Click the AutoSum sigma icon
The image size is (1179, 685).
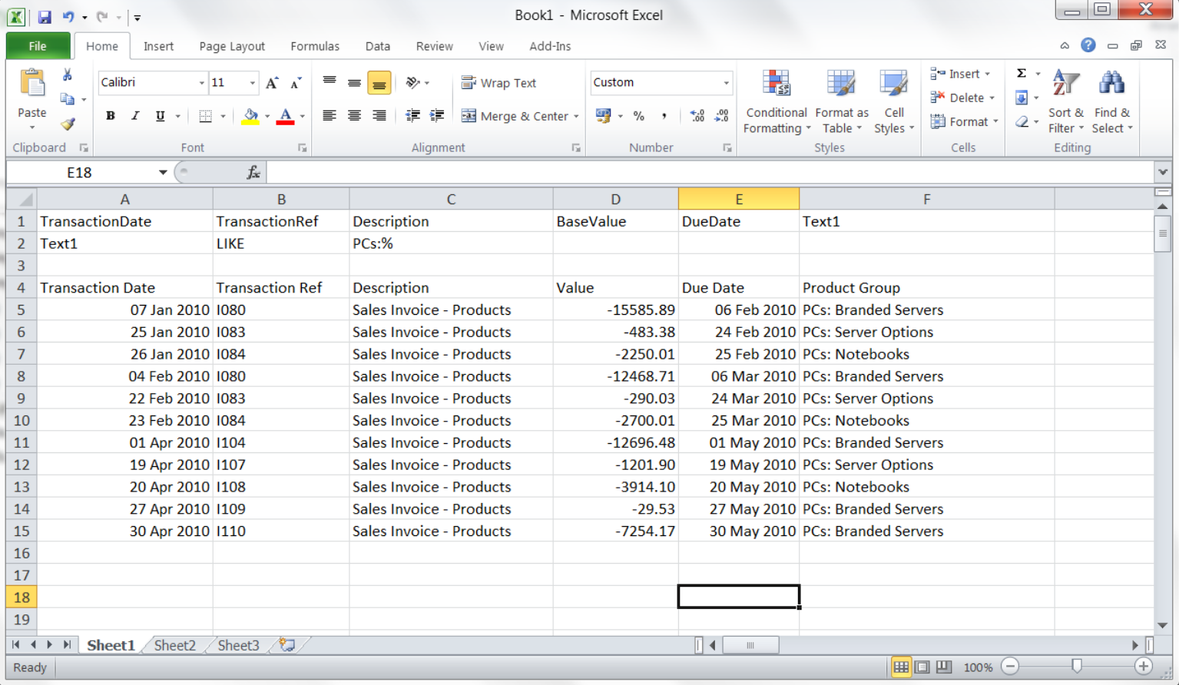(1021, 74)
